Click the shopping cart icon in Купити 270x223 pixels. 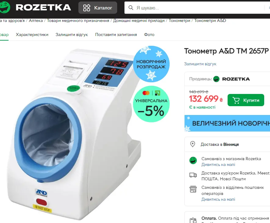[x=236, y=100]
